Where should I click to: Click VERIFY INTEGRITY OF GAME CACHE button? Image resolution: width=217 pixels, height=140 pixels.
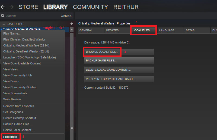pos(119,79)
